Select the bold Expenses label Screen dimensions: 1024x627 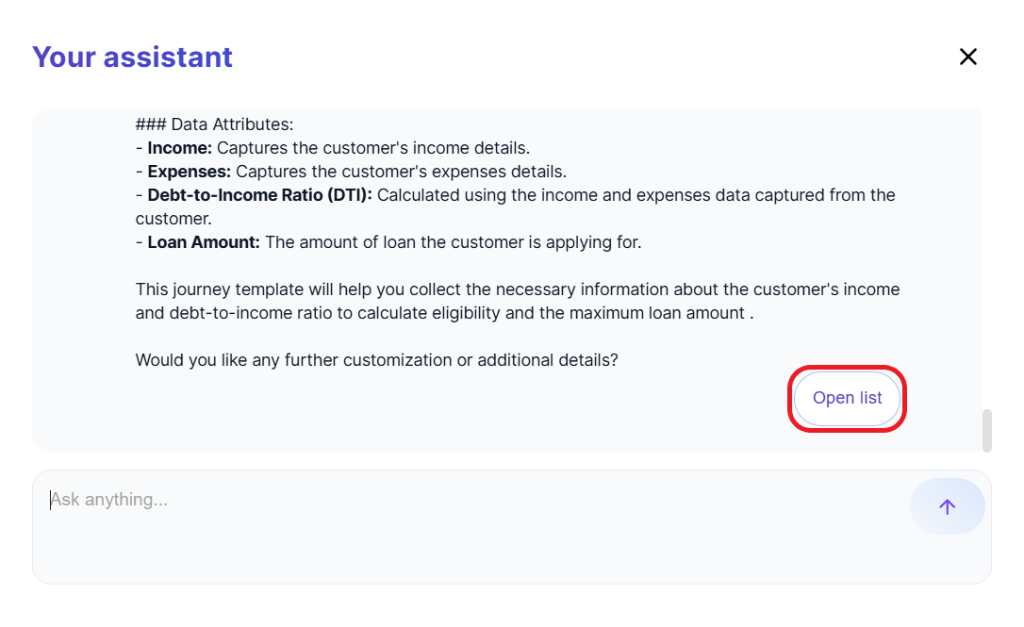tap(189, 172)
